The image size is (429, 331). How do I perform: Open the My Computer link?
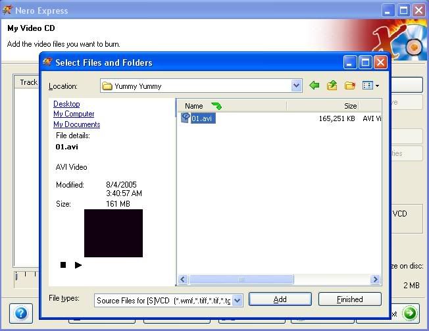click(74, 114)
